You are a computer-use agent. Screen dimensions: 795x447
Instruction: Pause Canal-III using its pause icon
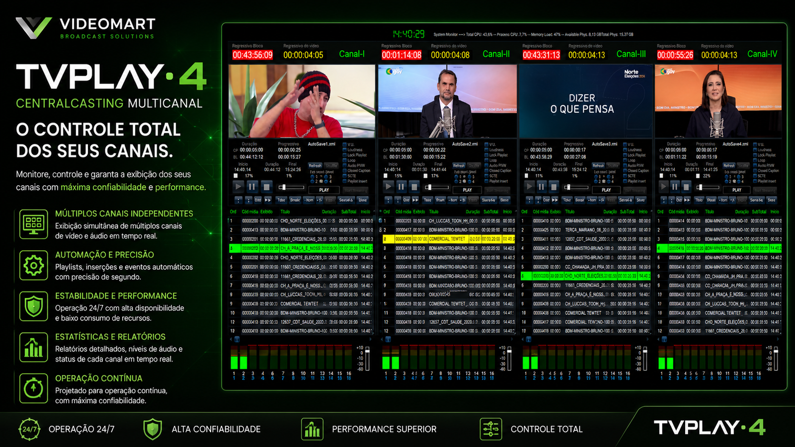541,187
